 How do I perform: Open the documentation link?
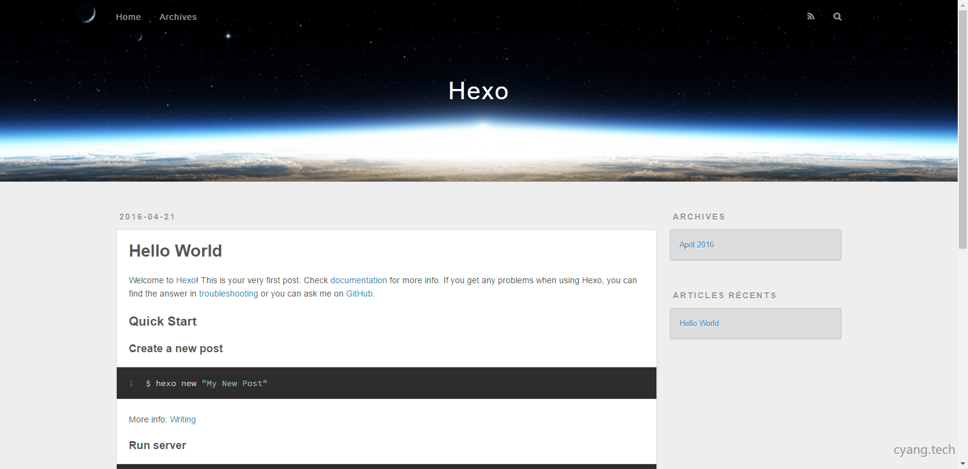click(x=358, y=280)
